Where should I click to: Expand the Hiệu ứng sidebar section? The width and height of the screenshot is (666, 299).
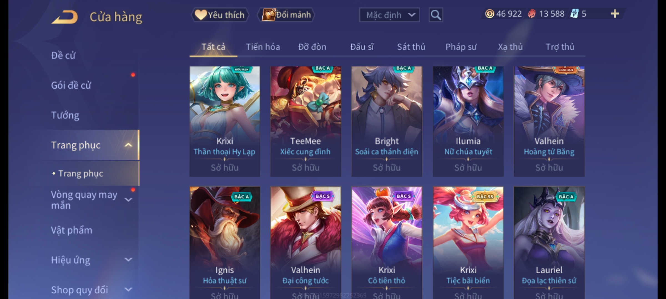tap(128, 260)
